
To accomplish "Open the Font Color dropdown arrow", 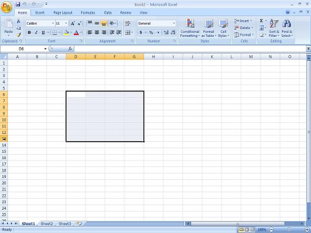I will 81,32.
